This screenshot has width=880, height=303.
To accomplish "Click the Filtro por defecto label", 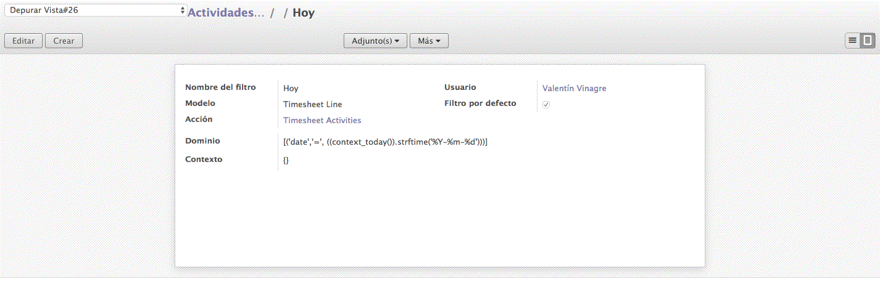I will click(480, 103).
